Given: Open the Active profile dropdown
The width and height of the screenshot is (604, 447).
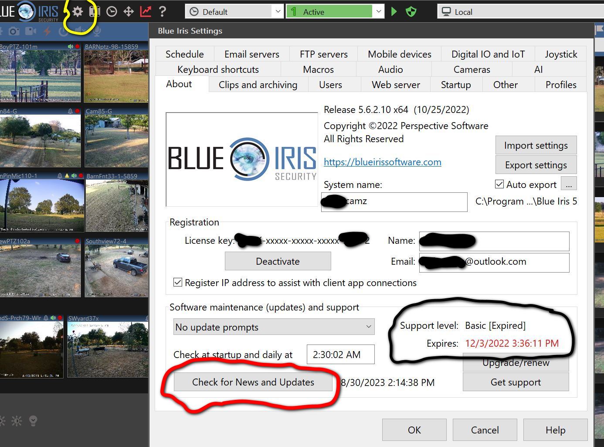Looking at the screenshot, I should pos(335,12).
